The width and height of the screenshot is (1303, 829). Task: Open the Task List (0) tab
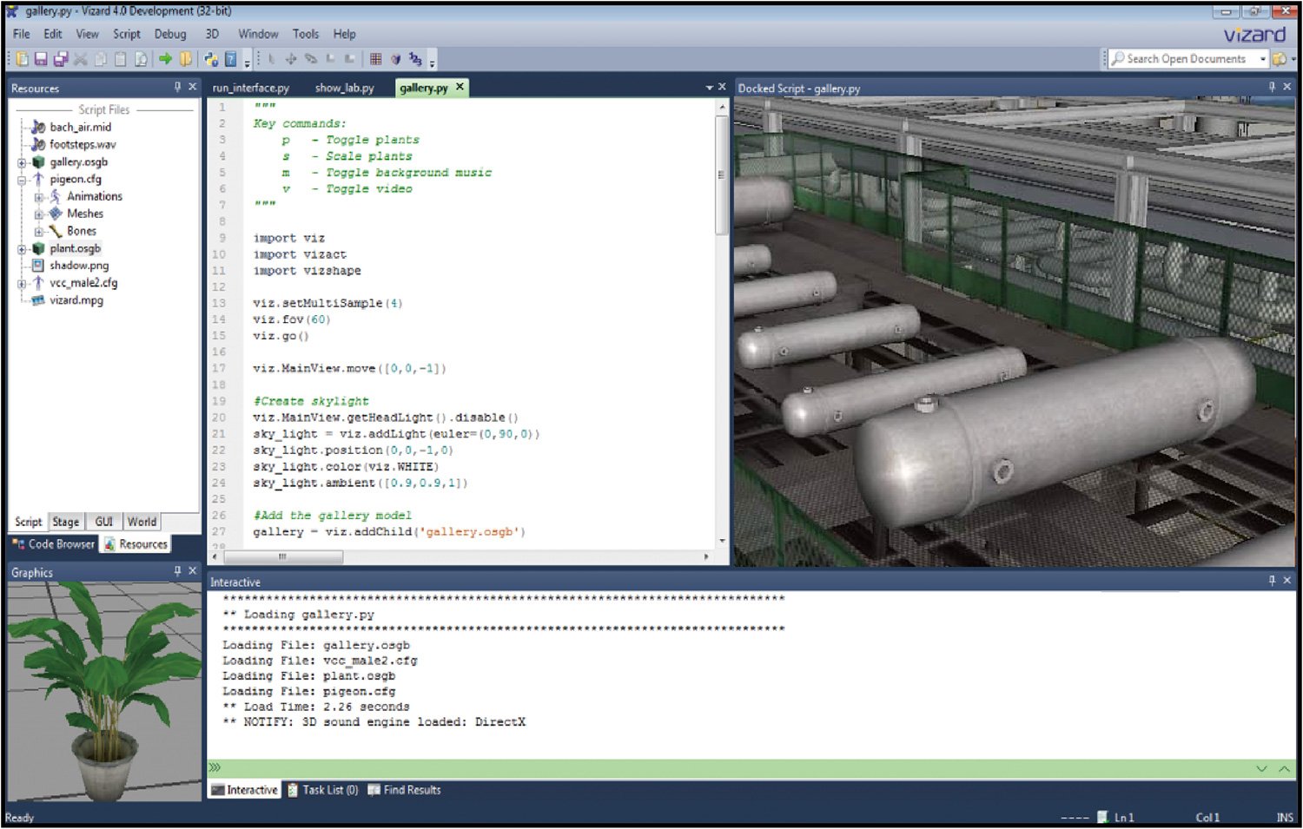pyautogui.click(x=323, y=790)
